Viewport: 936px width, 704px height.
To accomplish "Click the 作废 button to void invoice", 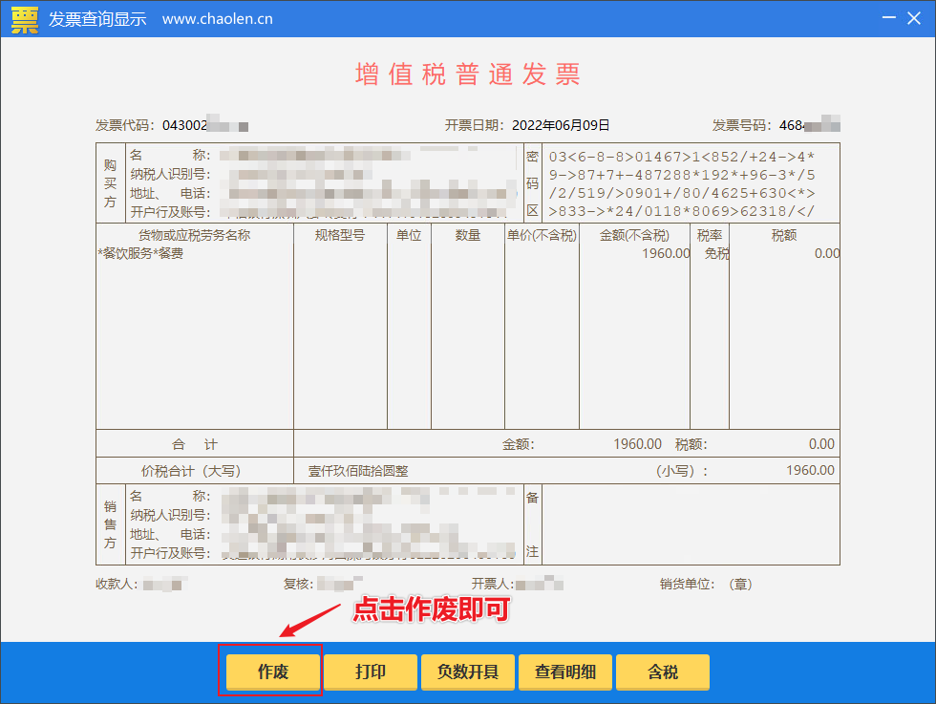I will click(273, 672).
